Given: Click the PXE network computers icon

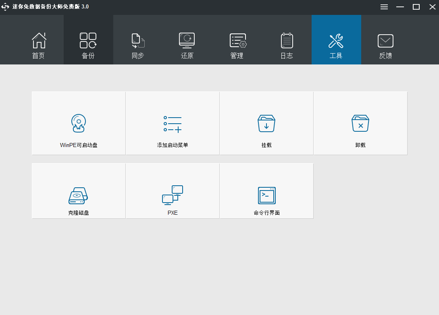Looking at the screenshot, I should coord(173,195).
